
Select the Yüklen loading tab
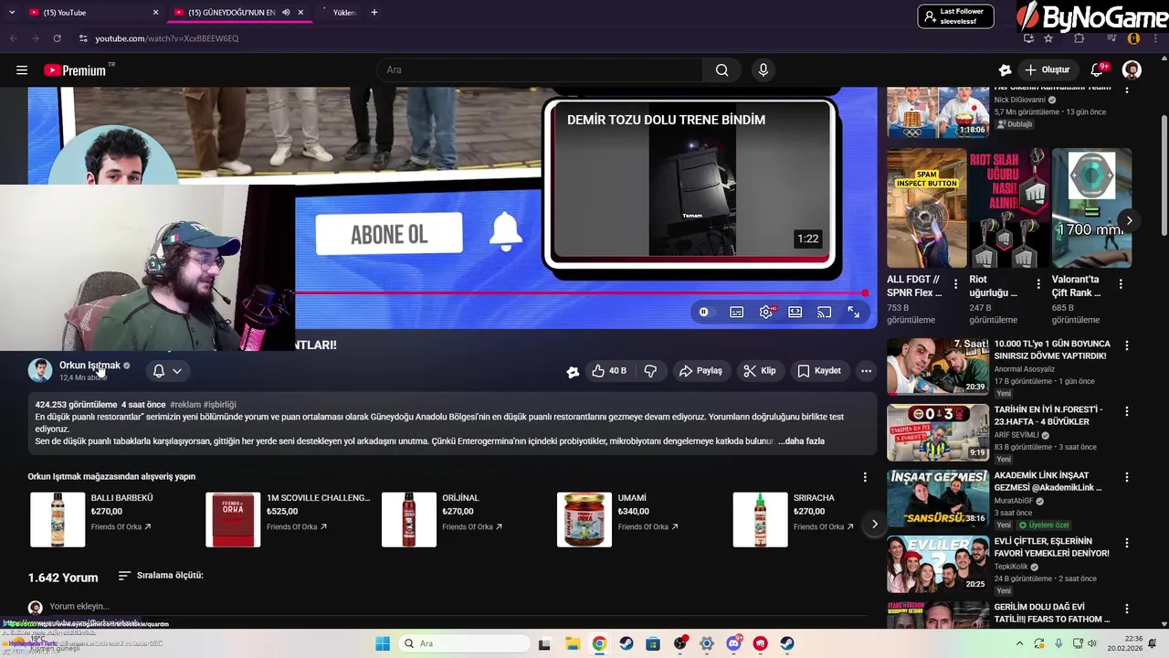tap(342, 12)
